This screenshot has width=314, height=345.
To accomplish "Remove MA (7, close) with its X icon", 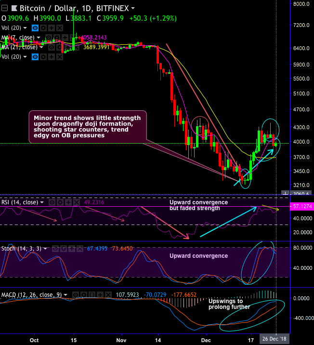I will click(x=73, y=38).
